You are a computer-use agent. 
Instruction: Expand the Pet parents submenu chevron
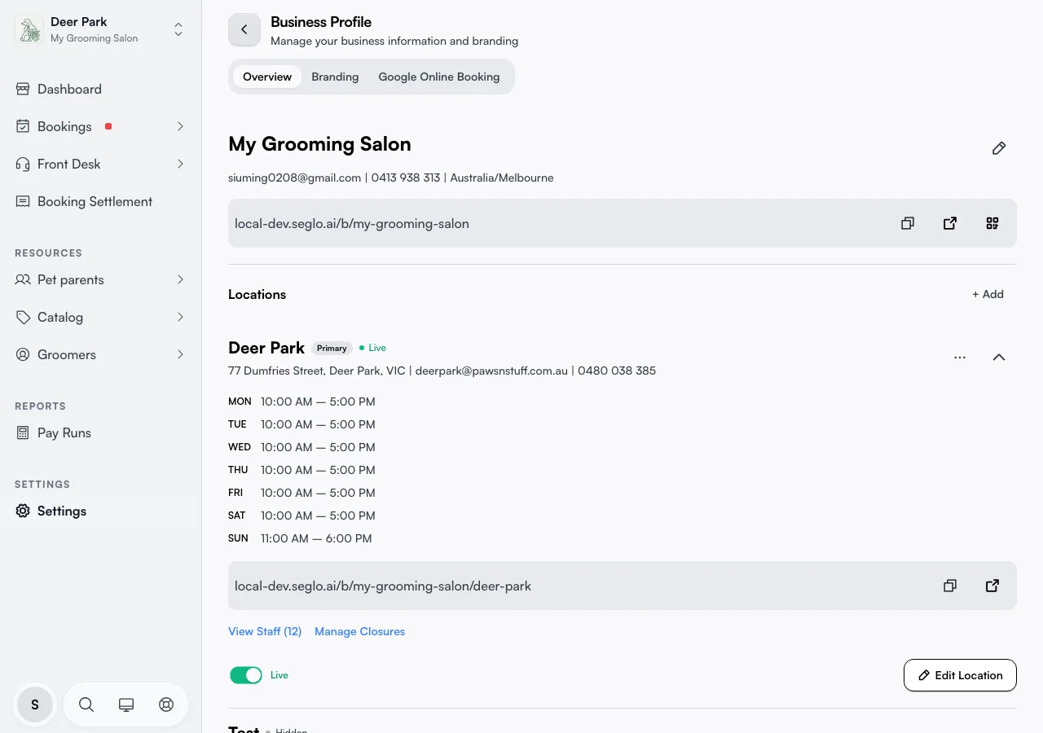(180, 279)
